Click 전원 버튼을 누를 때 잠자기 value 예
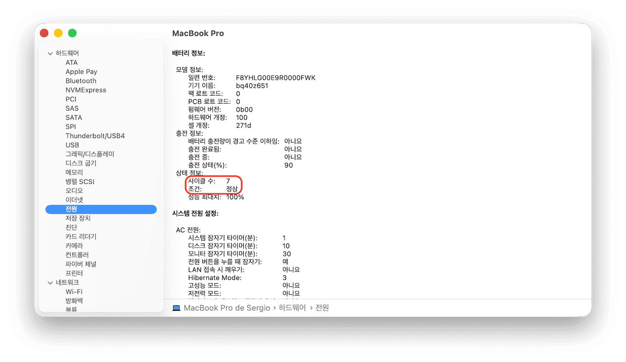Screen dimensions: 626x362 [x=285, y=262]
